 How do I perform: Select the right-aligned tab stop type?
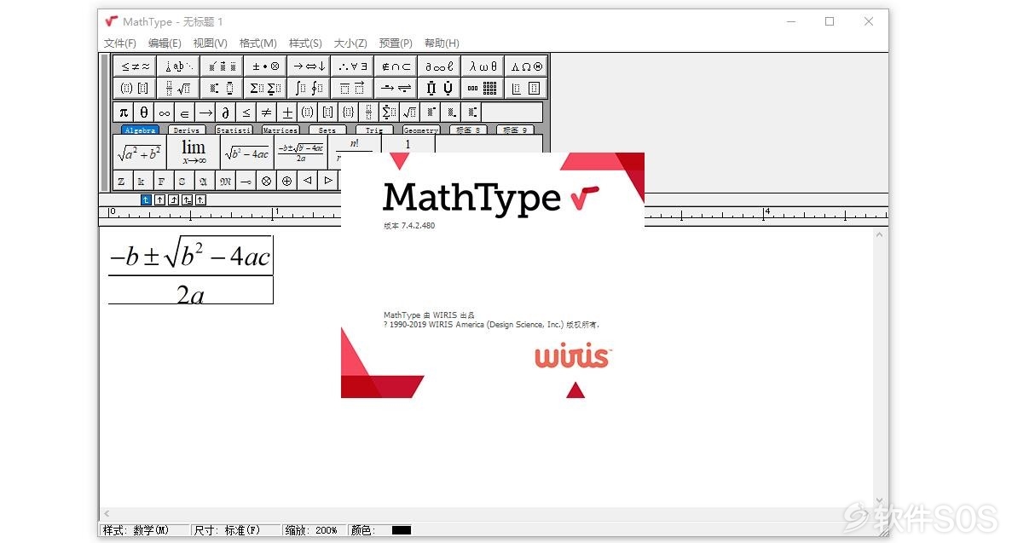pyautogui.click(x=173, y=200)
